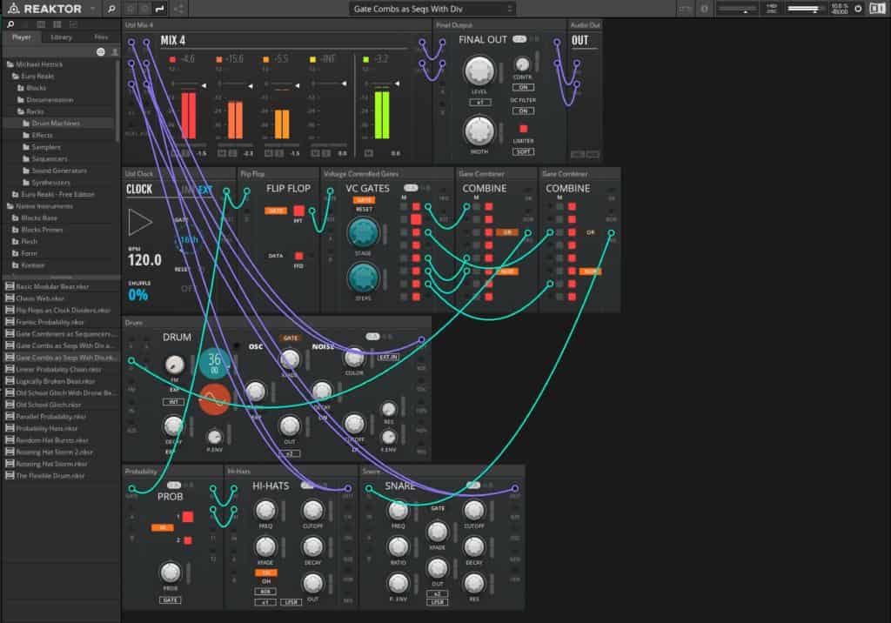
Task: Open the search magnifier in the top toolbar
Action: click(111, 9)
